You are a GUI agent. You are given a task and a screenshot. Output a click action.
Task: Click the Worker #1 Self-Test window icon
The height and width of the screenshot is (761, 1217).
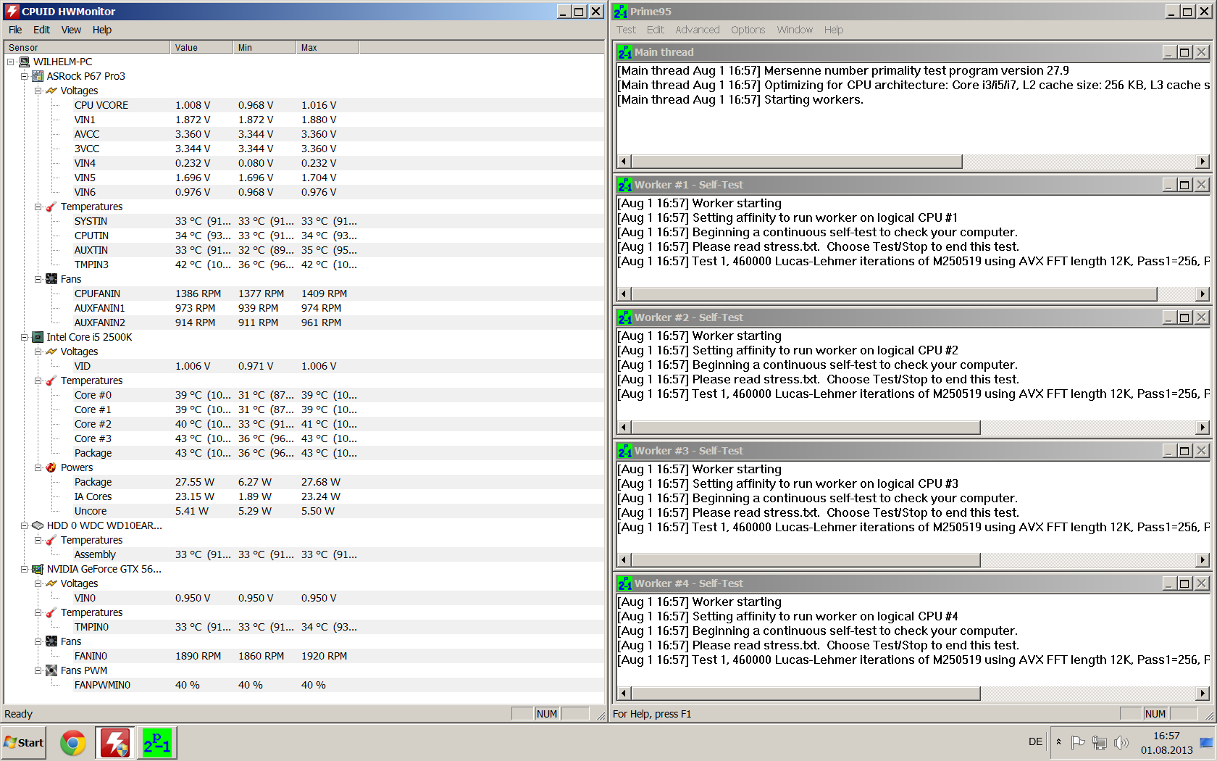pos(625,185)
